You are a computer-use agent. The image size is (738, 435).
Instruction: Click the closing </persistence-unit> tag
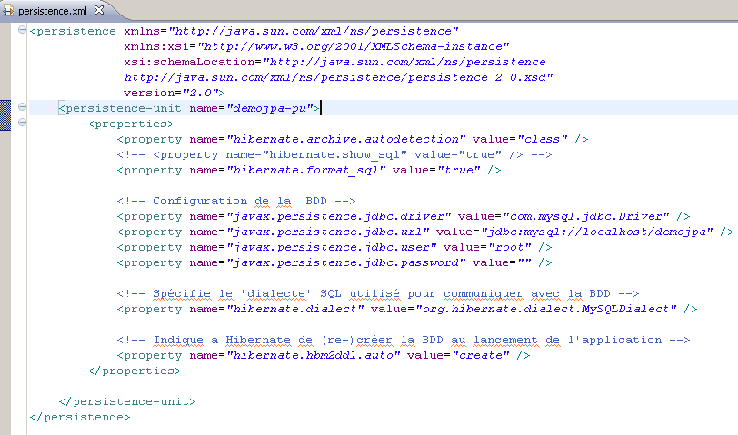click(x=126, y=401)
